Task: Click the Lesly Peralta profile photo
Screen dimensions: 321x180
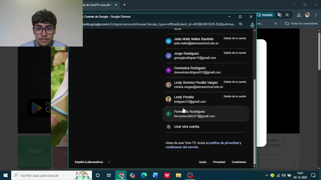Action: pyautogui.click(x=169, y=99)
